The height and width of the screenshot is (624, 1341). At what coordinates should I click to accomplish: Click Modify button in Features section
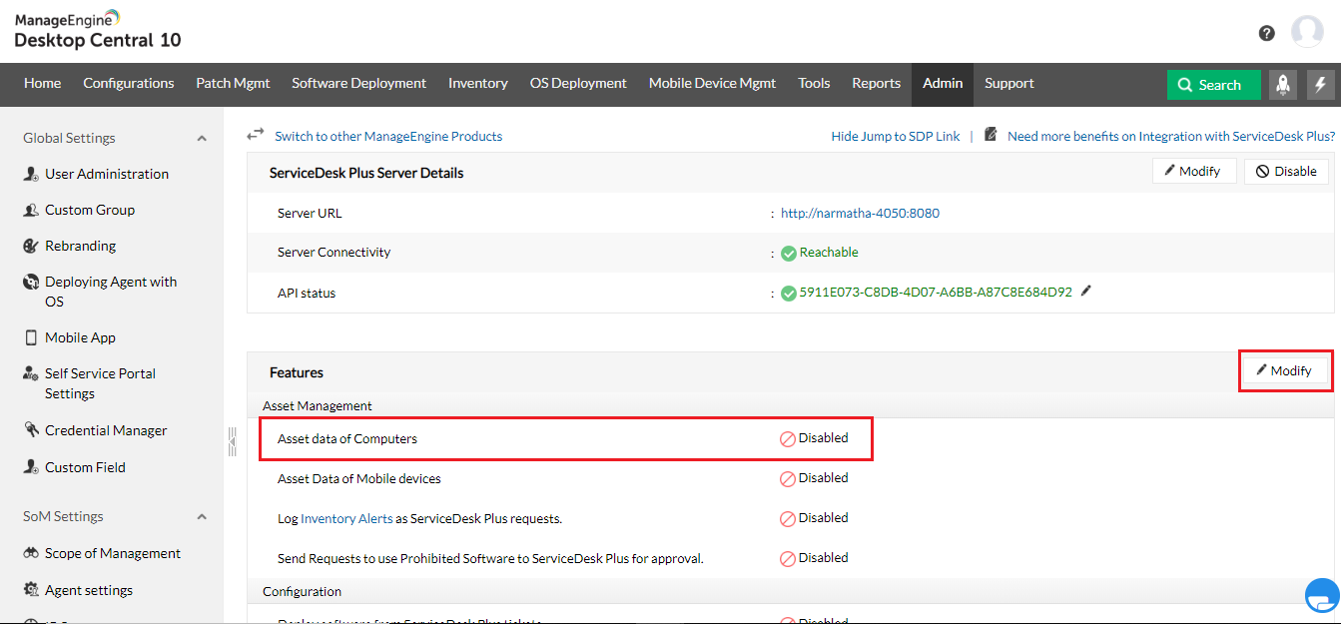1284,371
